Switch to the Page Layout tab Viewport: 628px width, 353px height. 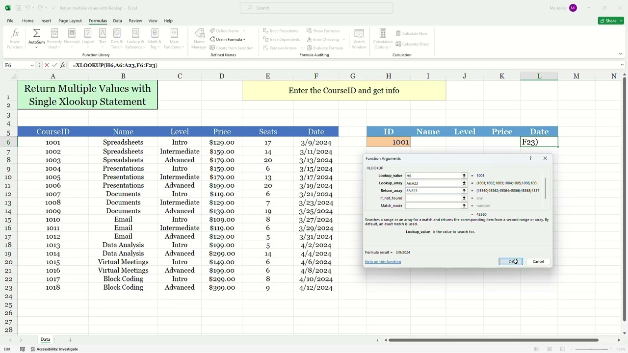(x=70, y=21)
